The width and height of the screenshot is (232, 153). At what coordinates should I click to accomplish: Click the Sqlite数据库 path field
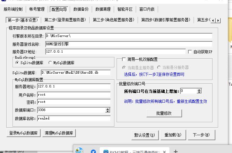75,73
